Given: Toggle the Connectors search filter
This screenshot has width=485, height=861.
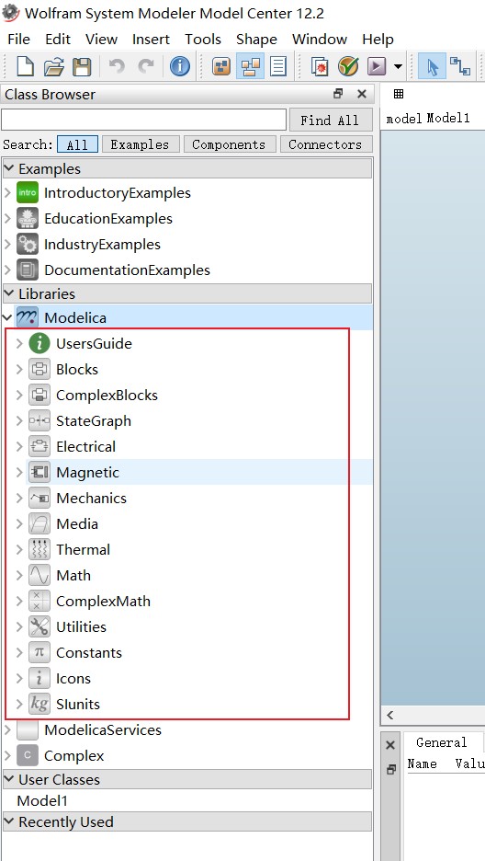Looking at the screenshot, I should click(x=325, y=145).
